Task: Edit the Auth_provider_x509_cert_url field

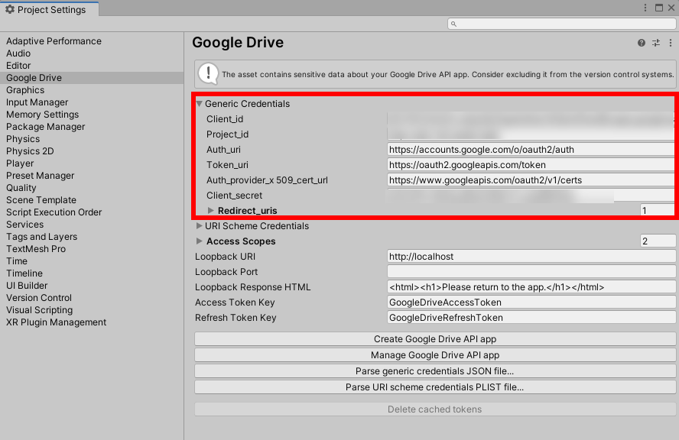Action: [x=531, y=180]
